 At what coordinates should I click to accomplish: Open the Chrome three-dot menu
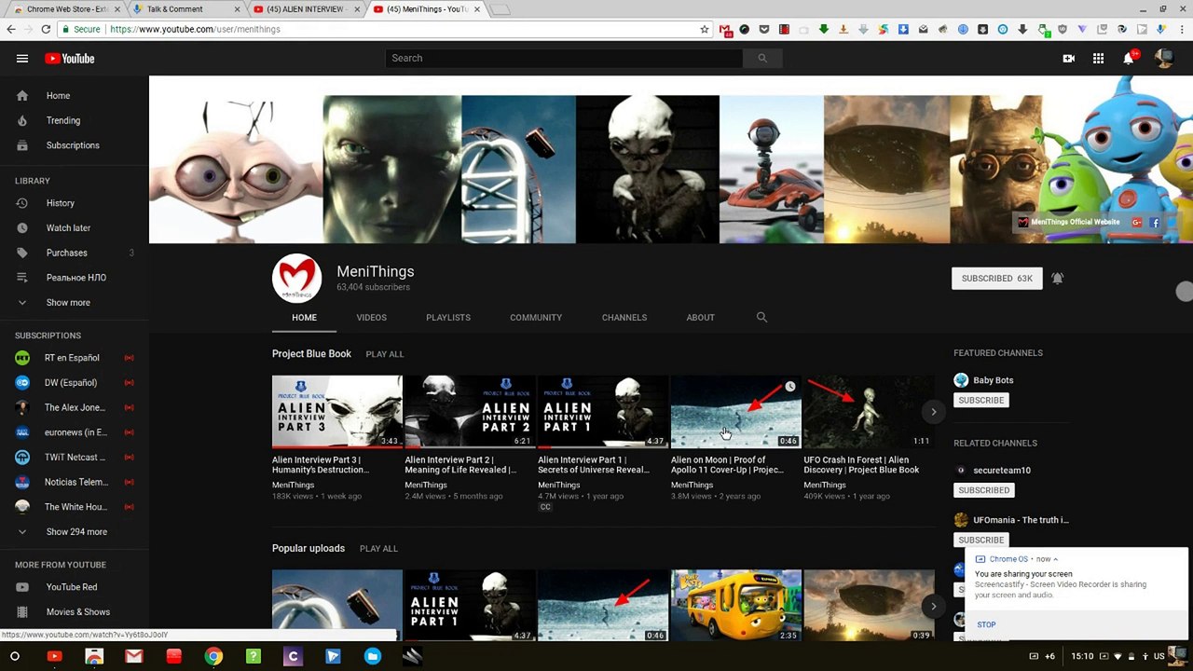[1181, 30]
